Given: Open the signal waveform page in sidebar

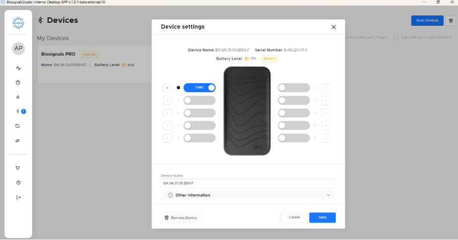Looking at the screenshot, I should coord(18,68).
